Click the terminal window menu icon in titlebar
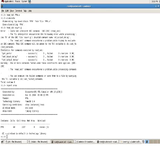The image size is (160, 146). [2, 6]
